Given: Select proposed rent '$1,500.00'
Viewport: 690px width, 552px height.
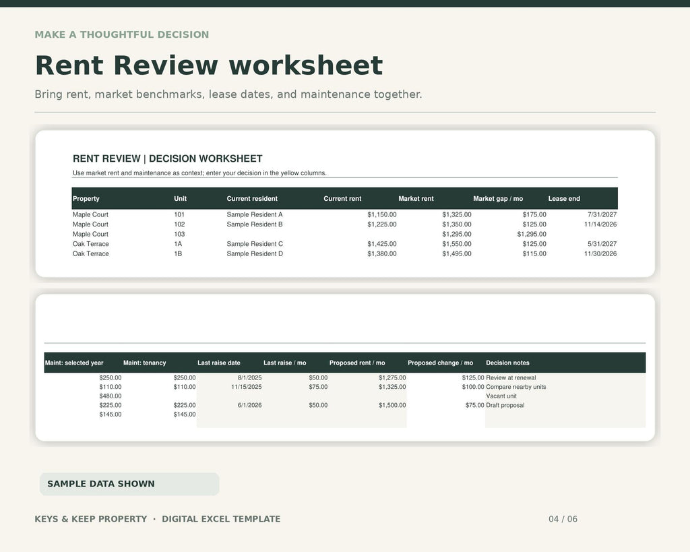Looking at the screenshot, I should (x=392, y=405).
